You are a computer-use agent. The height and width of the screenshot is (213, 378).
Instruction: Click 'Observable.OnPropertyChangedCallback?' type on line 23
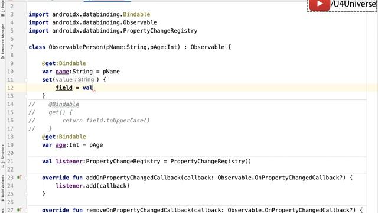point(280,177)
